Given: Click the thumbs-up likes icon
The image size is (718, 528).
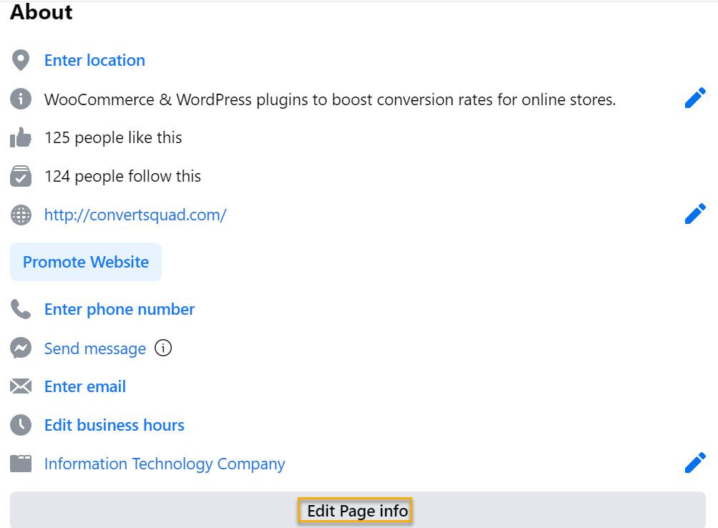Looking at the screenshot, I should tap(21, 137).
